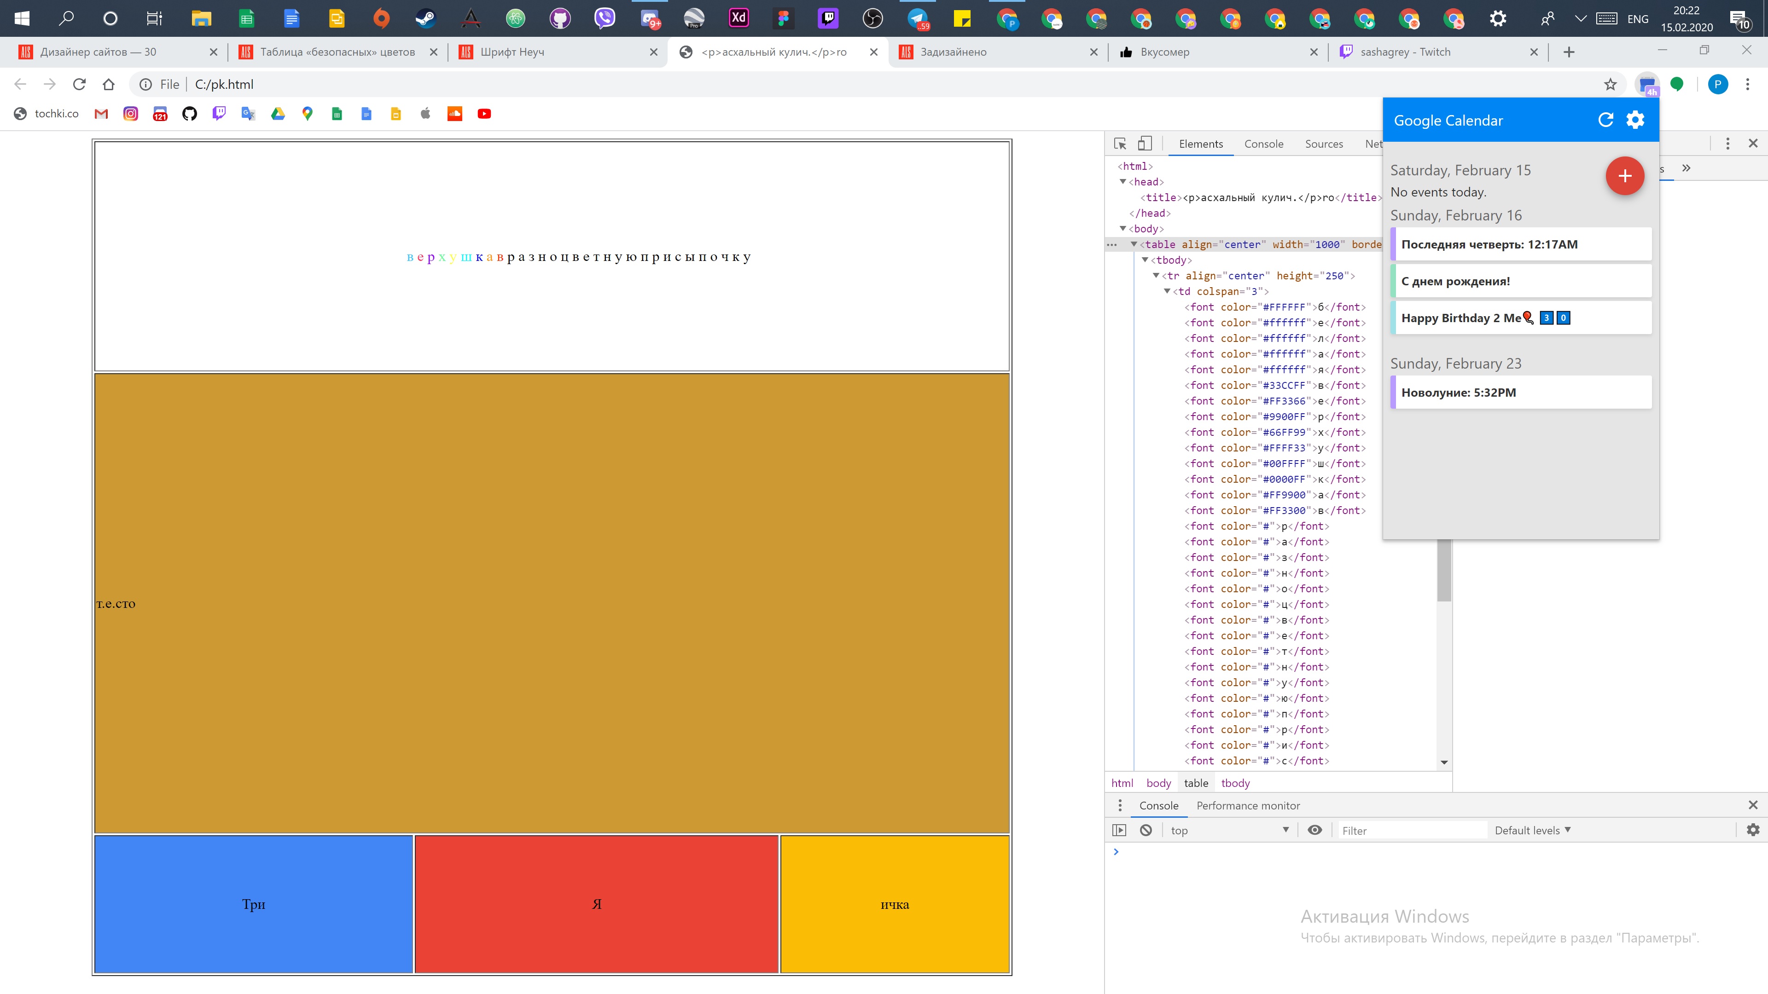
Task: Select body in the breadcrumb bar
Action: (x=1158, y=783)
